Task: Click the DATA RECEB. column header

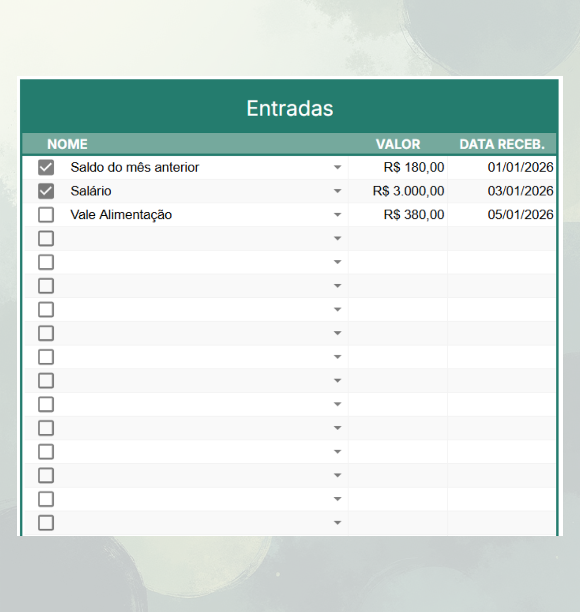Action: click(x=502, y=144)
